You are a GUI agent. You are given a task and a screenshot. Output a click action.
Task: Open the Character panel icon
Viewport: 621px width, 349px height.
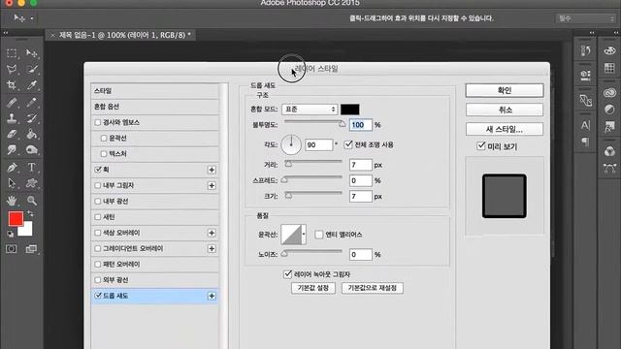pyautogui.click(x=585, y=125)
